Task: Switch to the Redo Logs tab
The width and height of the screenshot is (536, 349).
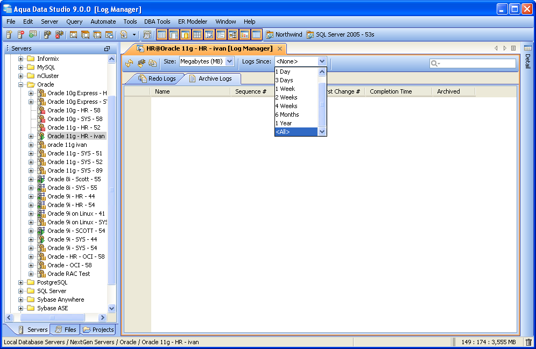Action: coord(157,79)
